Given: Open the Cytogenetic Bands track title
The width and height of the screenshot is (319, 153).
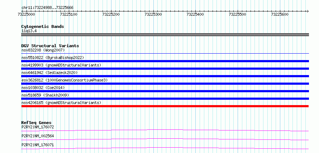Looking at the screenshot, I should (x=43, y=26).
